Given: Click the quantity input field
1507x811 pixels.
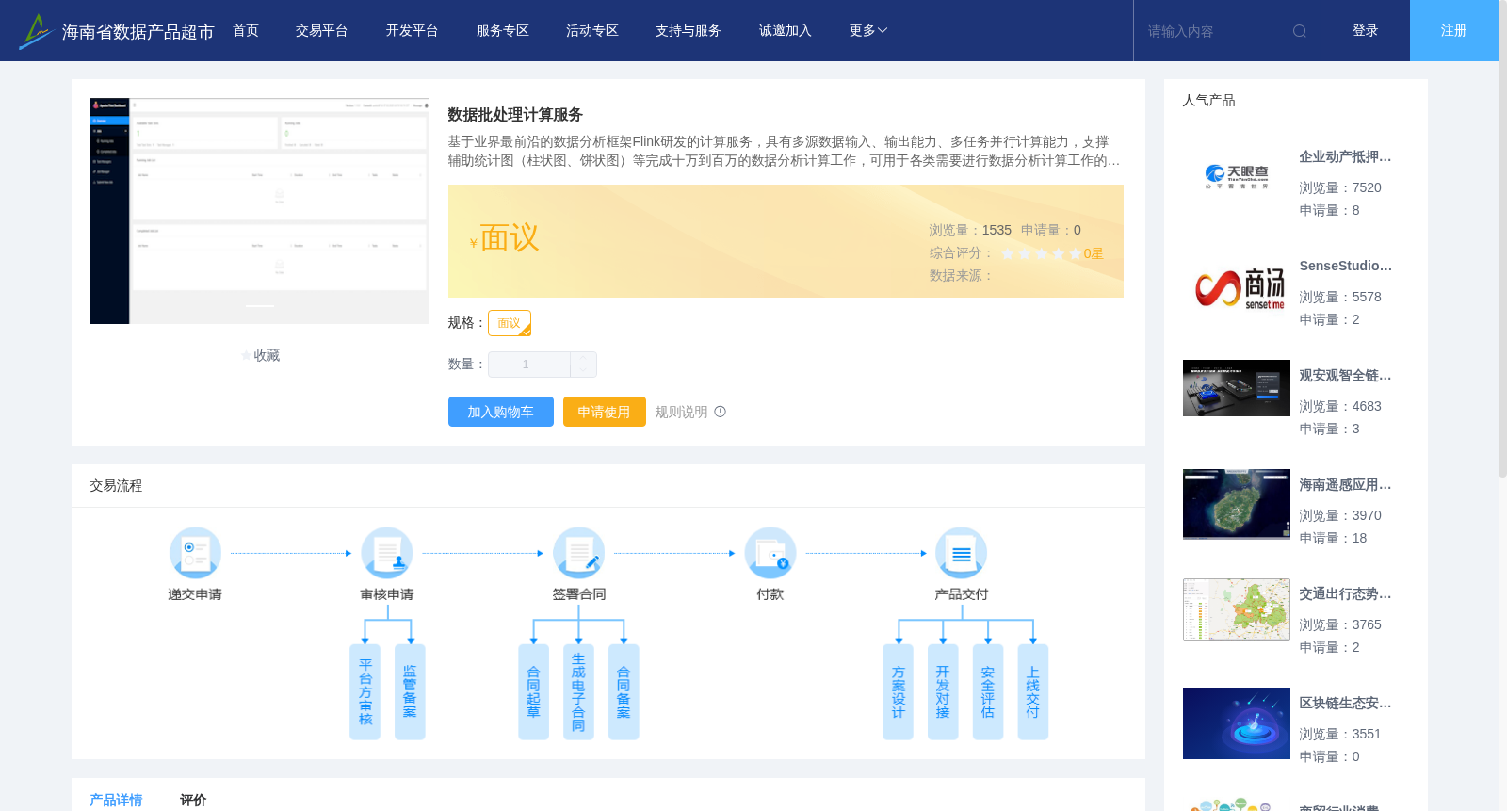Looking at the screenshot, I should coord(528,365).
